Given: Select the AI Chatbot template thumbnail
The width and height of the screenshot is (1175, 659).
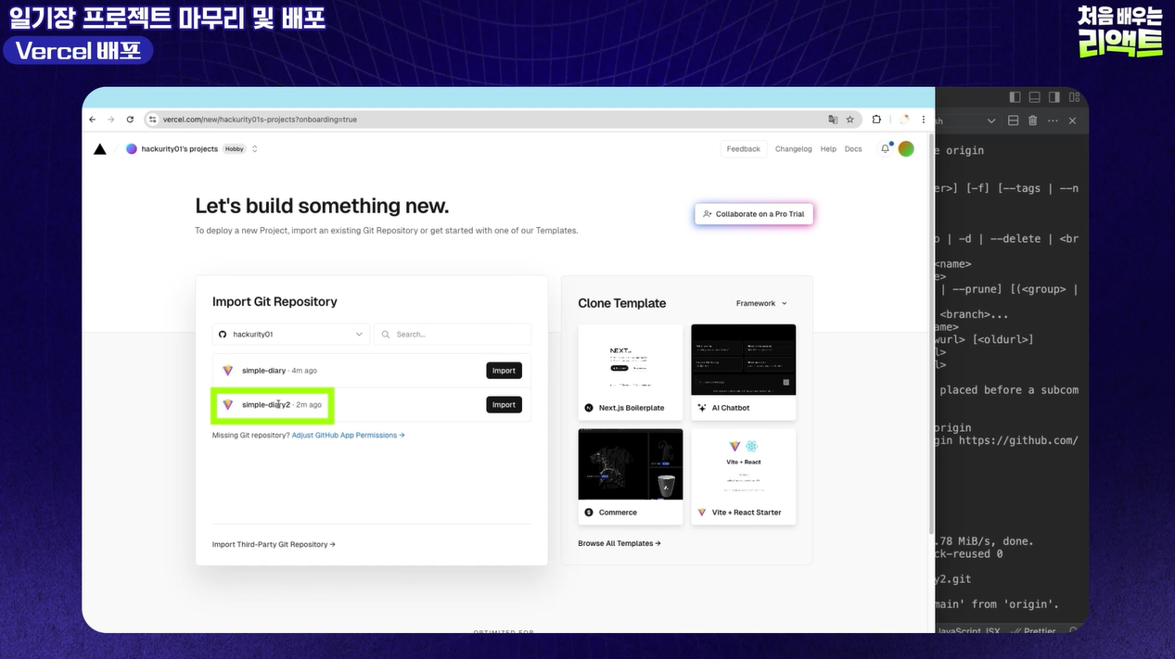Looking at the screenshot, I should [744, 360].
